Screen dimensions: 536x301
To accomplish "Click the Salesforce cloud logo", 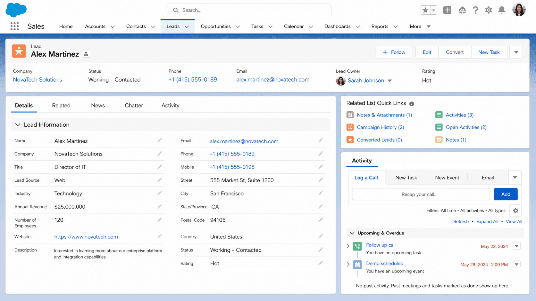I will (16, 10).
